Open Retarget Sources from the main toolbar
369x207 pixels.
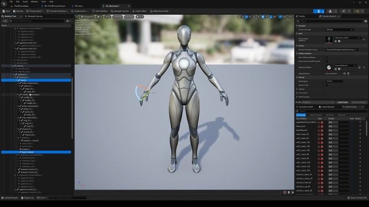[120, 11]
